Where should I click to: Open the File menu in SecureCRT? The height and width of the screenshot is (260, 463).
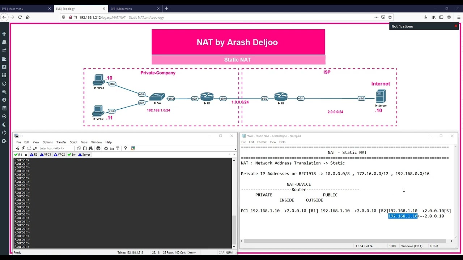point(18,142)
